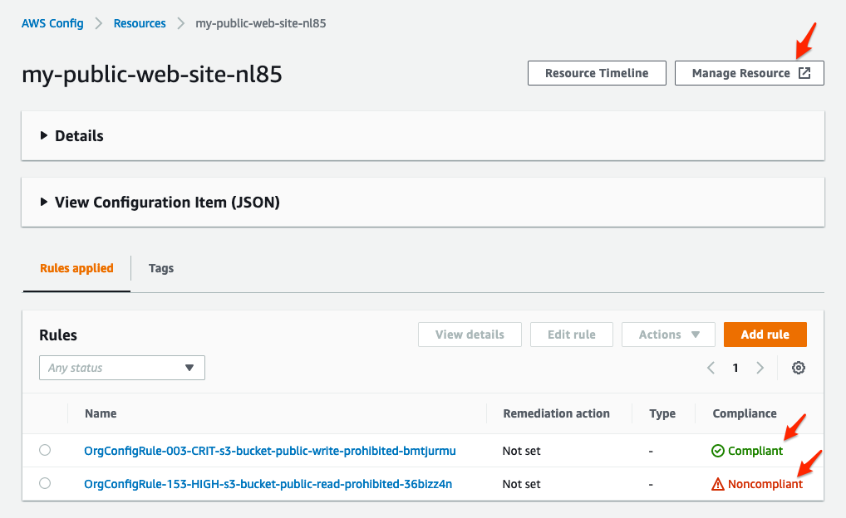Go to the next rules page arrow

tap(760, 368)
